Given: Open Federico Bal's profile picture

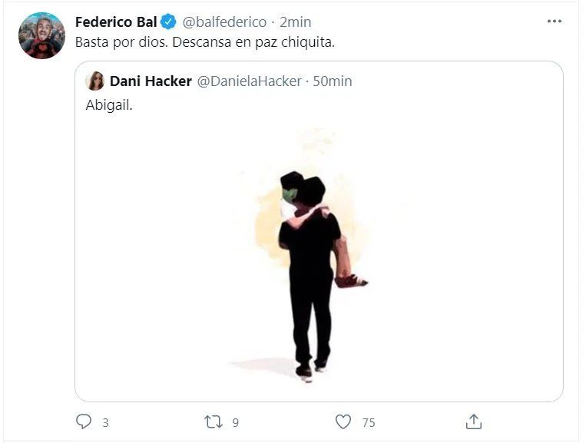Looking at the screenshot, I should click(x=41, y=35).
